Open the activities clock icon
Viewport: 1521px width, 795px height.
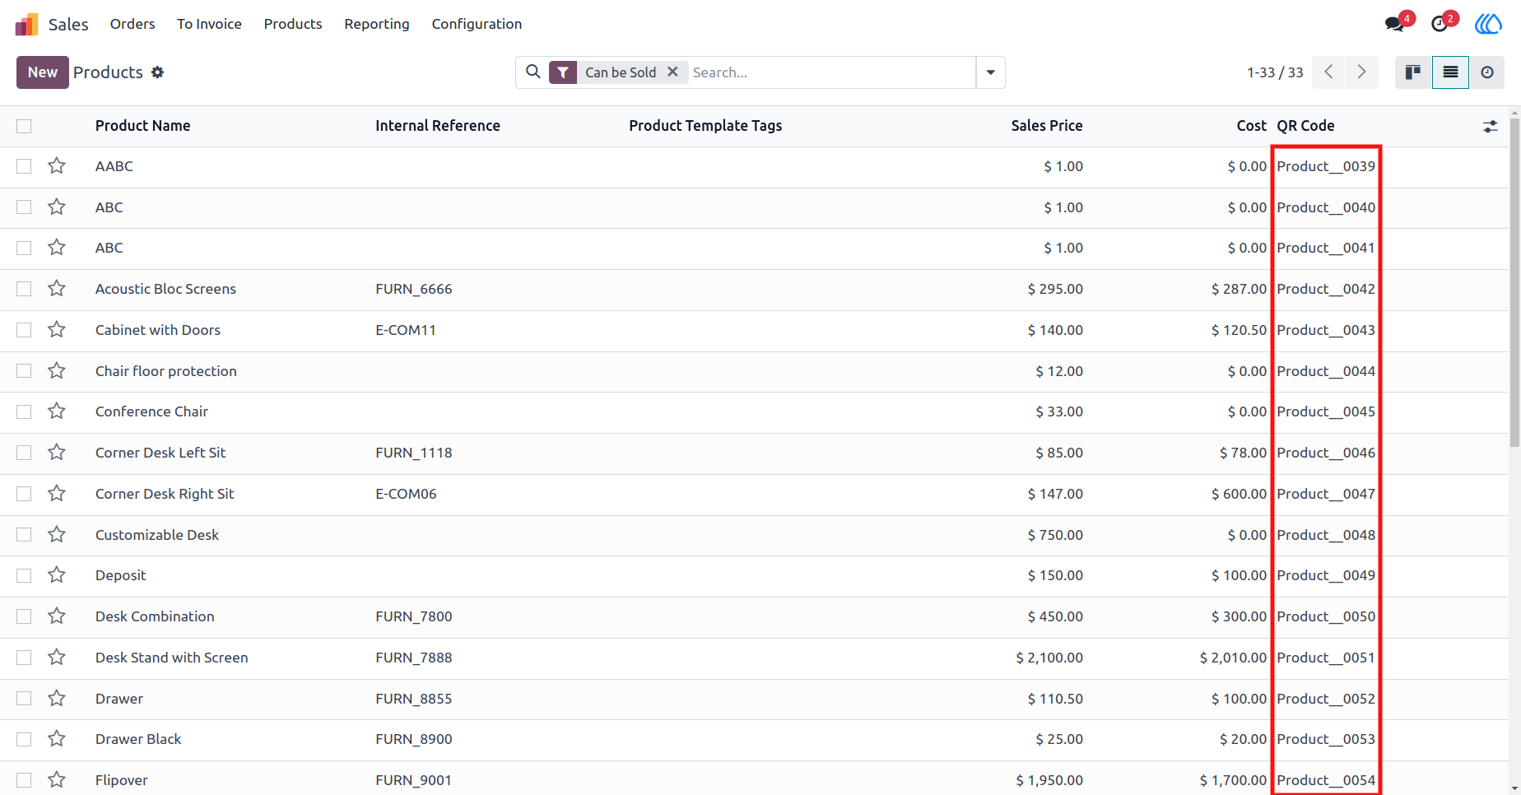click(1440, 24)
